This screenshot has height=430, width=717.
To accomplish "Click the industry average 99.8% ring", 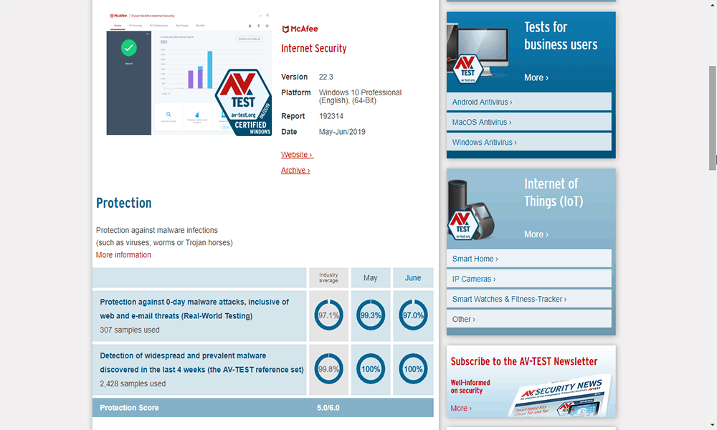I will coord(328,369).
